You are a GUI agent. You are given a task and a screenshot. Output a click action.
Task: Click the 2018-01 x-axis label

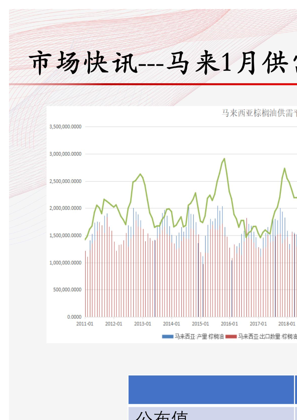tap(287, 324)
